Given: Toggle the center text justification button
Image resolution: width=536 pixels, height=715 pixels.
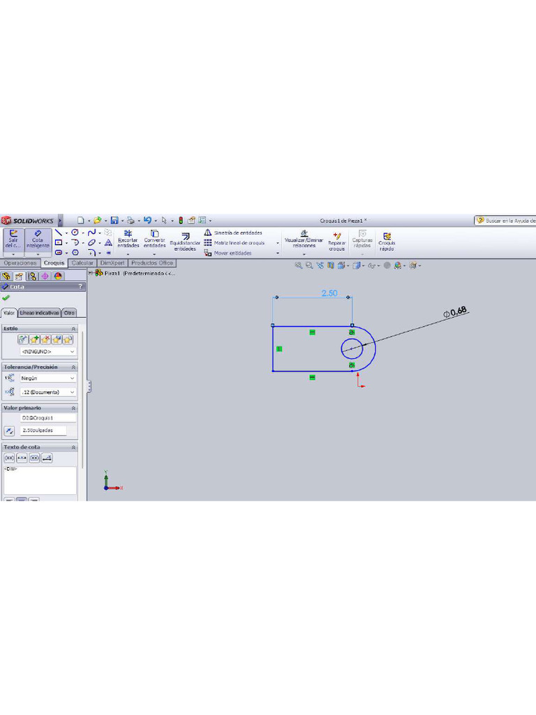Looking at the screenshot, I should (x=21, y=500).
